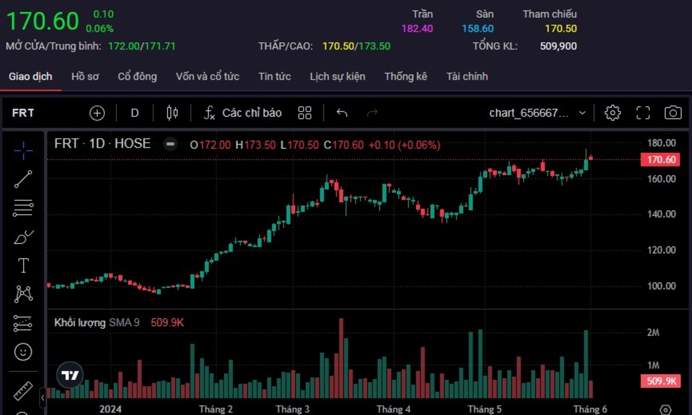The height and width of the screenshot is (415, 692).
Task: Open the Tài chính tab
Action: 467,76
